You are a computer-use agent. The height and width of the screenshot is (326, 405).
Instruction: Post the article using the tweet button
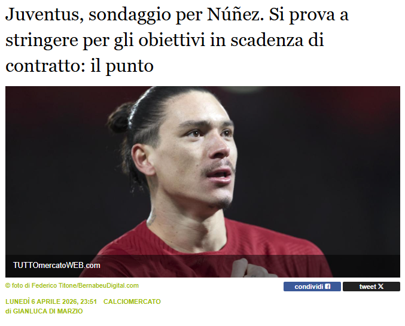(371, 287)
